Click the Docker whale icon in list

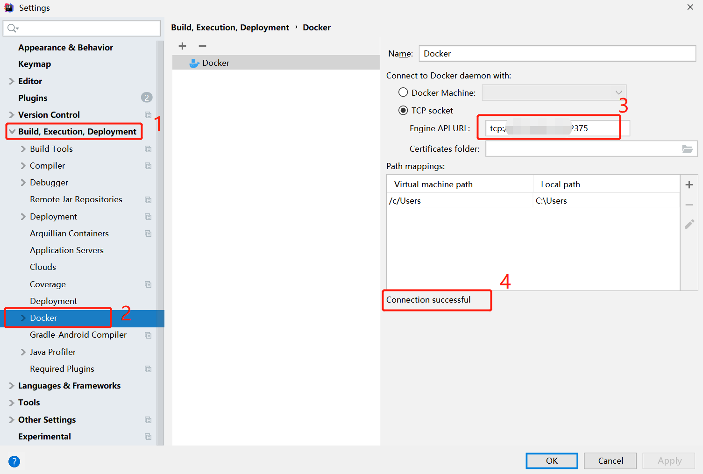coord(194,63)
